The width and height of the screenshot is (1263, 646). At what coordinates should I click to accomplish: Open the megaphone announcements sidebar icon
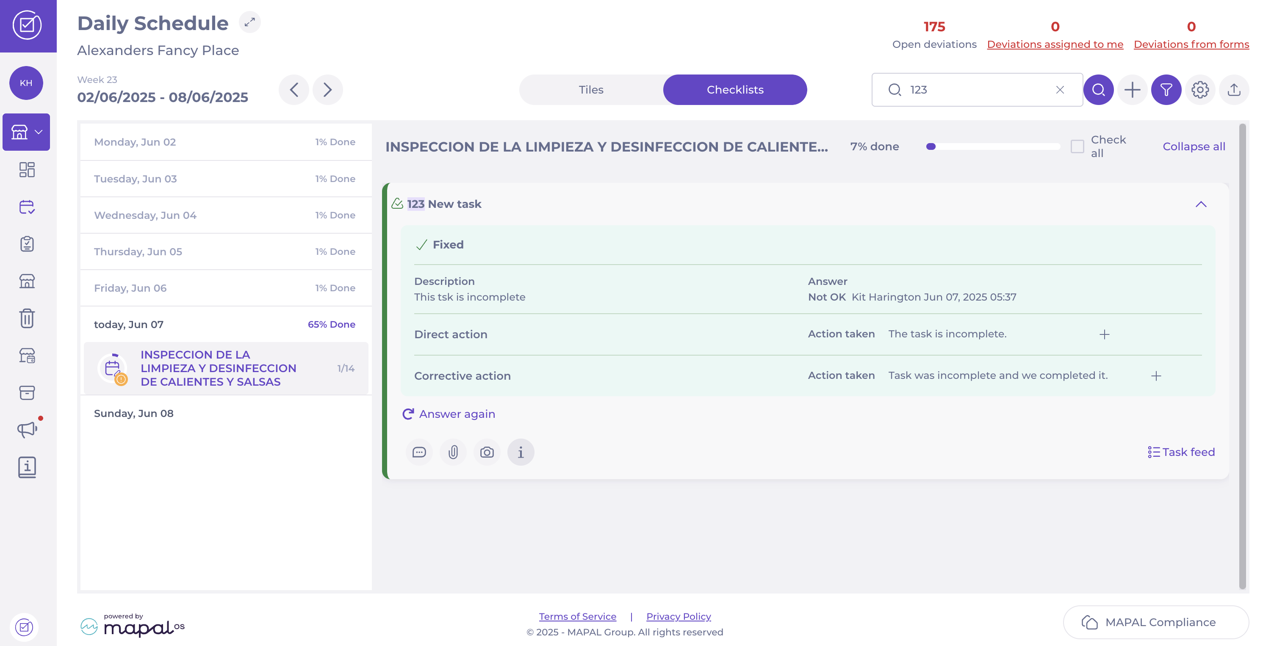(27, 429)
